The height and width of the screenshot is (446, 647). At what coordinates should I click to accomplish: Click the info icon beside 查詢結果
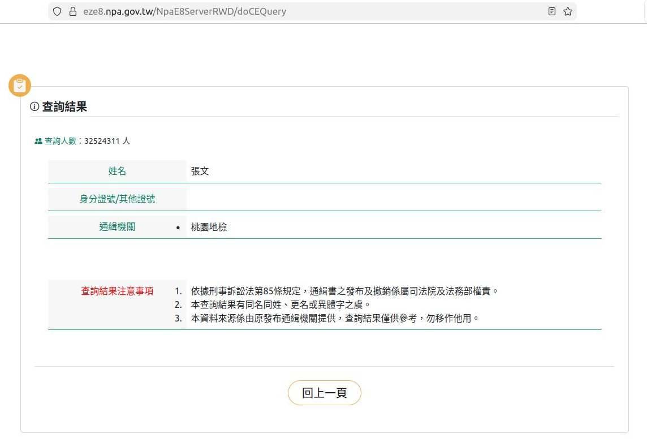pos(34,107)
